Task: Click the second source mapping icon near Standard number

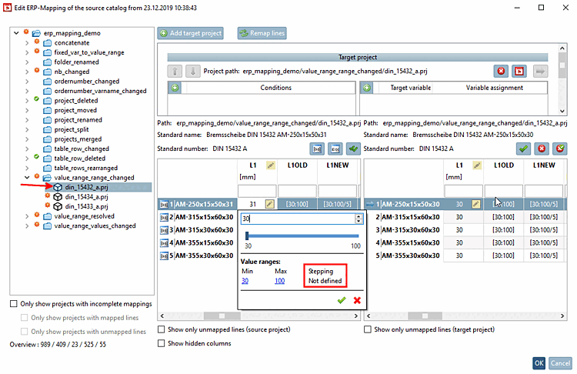Action: (x=335, y=149)
